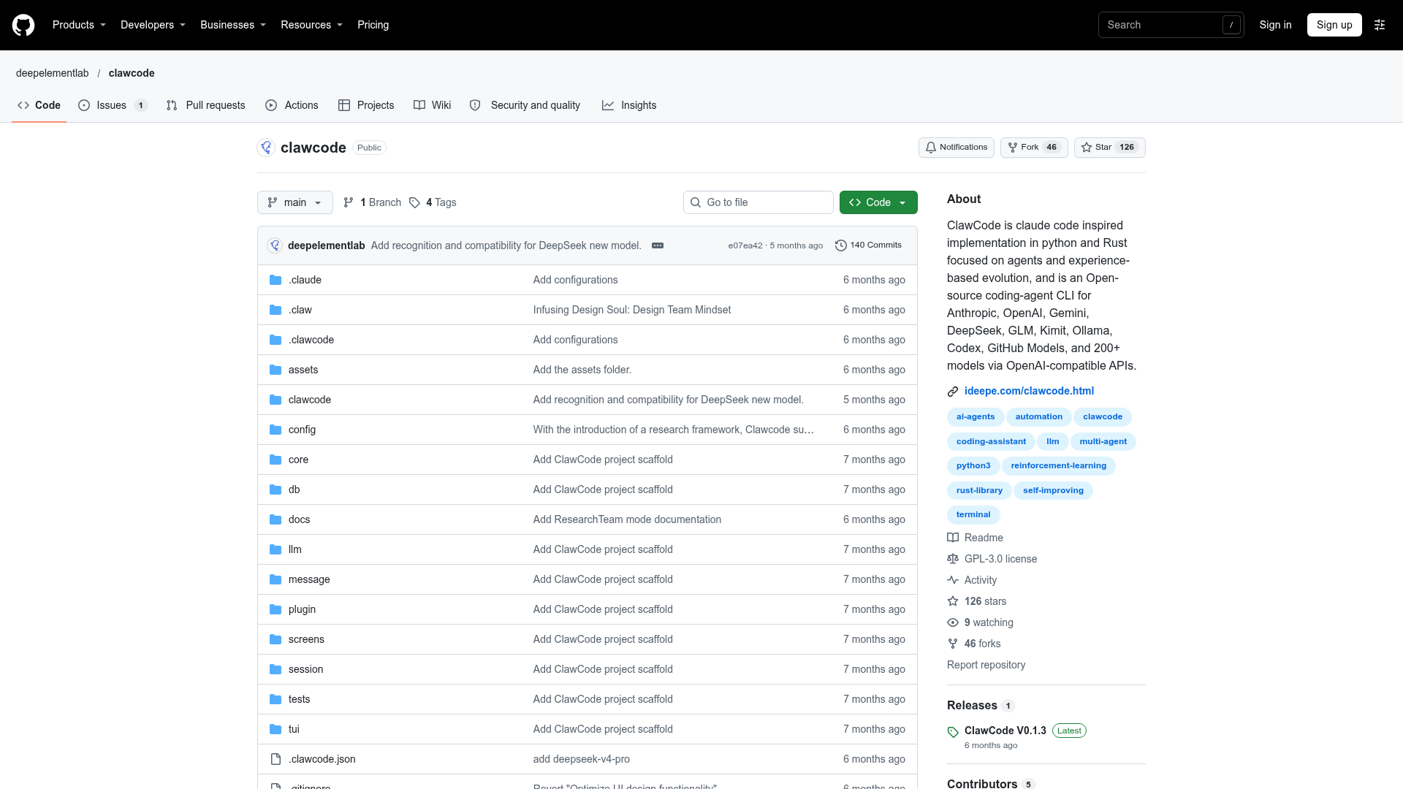Fork the clawcode repository
The height and width of the screenshot is (789, 1403).
(1034, 148)
